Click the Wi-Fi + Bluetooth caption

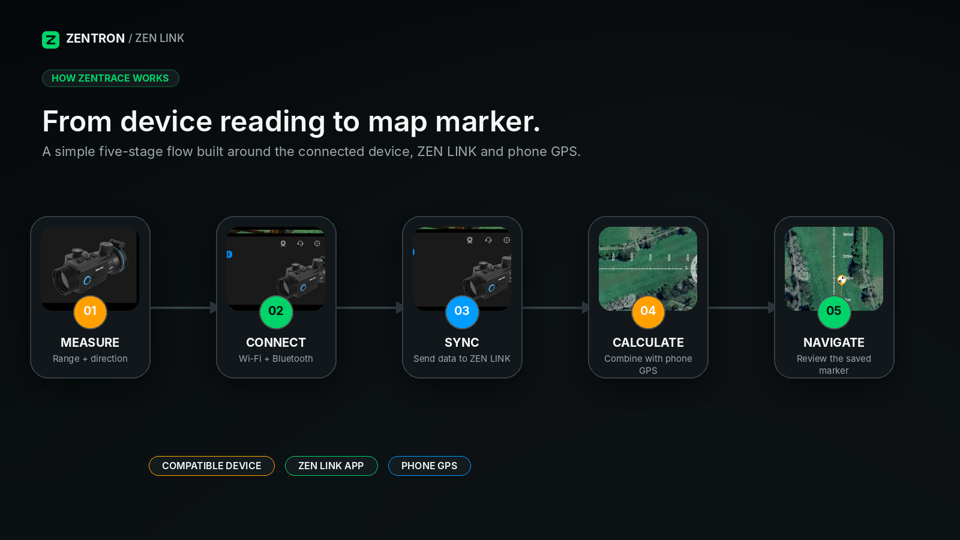point(276,359)
